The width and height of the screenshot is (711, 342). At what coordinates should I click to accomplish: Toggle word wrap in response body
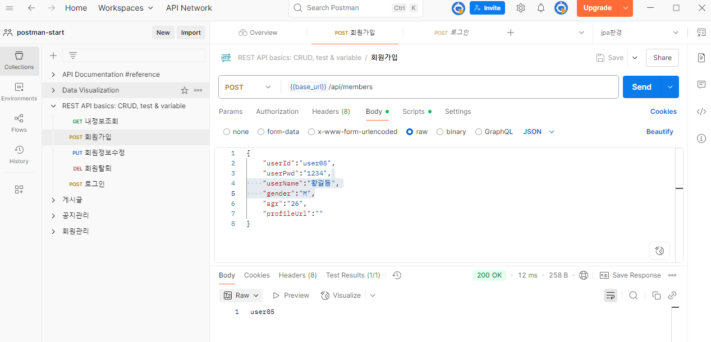610,295
